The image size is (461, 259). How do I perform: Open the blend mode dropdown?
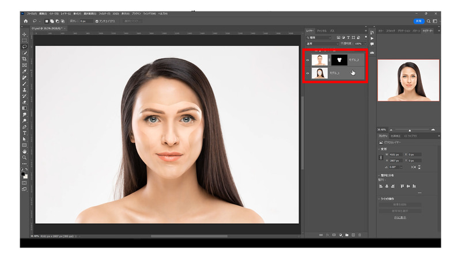click(x=322, y=44)
